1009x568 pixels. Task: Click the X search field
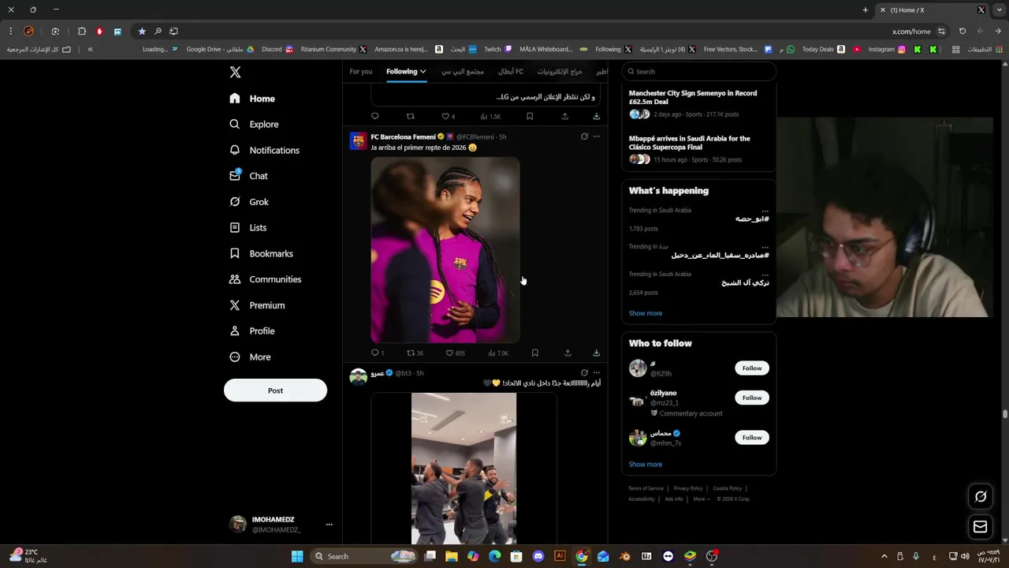click(x=698, y=71)
